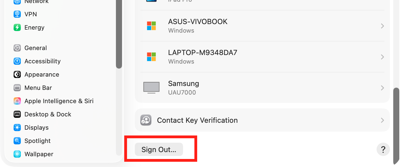Image resolution: width=401 pixels, height=167 pixels.
Task: Open the Samsung TV device icon
Action: coord(151,87)
